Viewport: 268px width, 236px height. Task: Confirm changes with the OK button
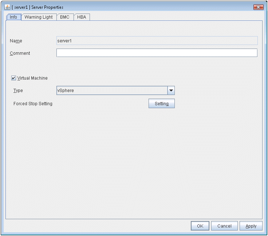point(200,226)
